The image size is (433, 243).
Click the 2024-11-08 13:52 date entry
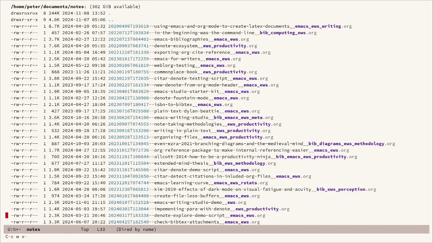tap(84, 13)
